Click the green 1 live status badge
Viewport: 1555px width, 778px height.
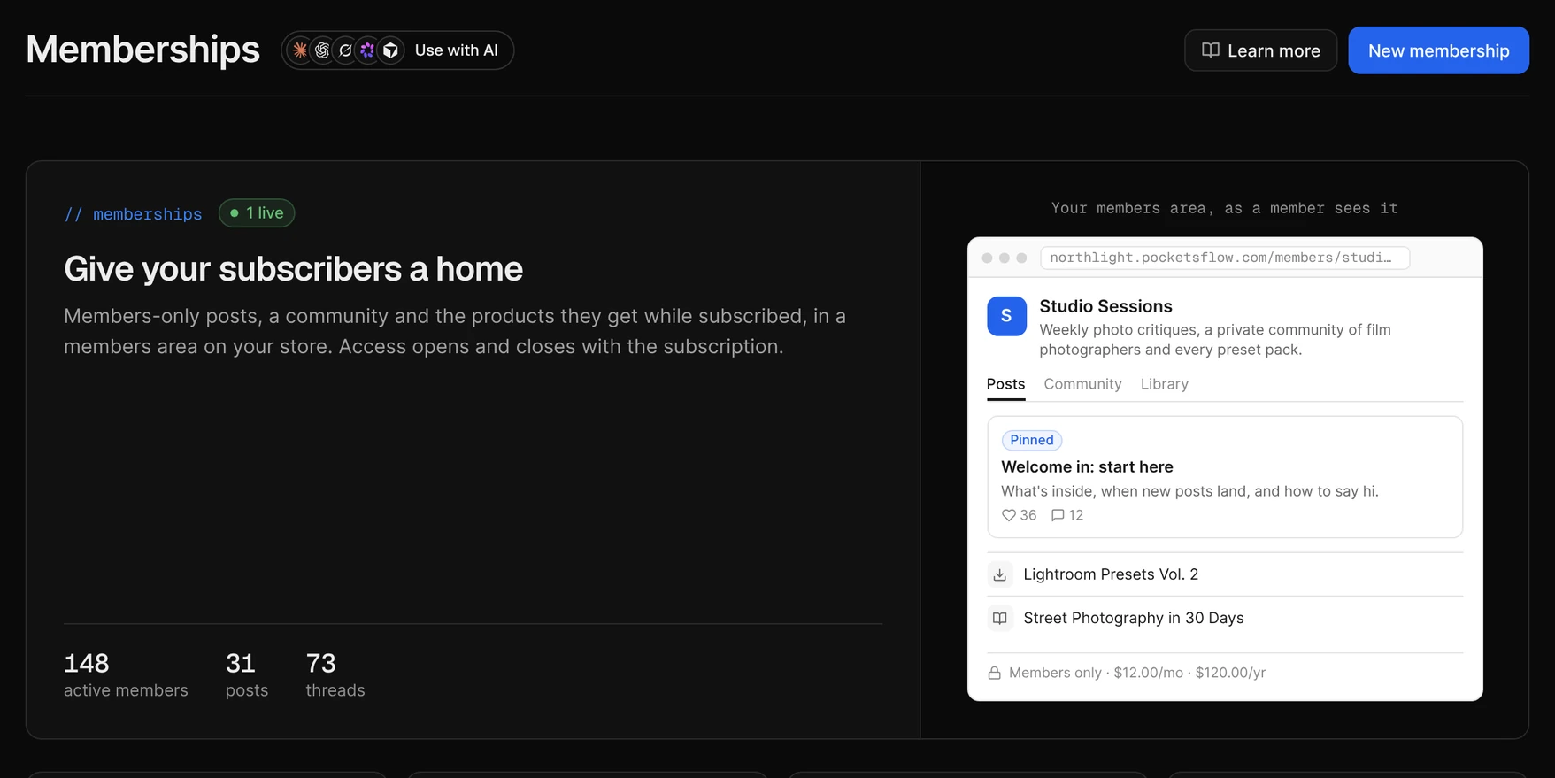point(257,213)
